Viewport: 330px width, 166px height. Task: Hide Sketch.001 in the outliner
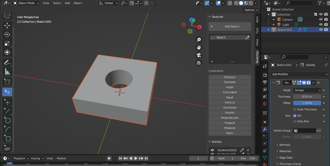321,30
